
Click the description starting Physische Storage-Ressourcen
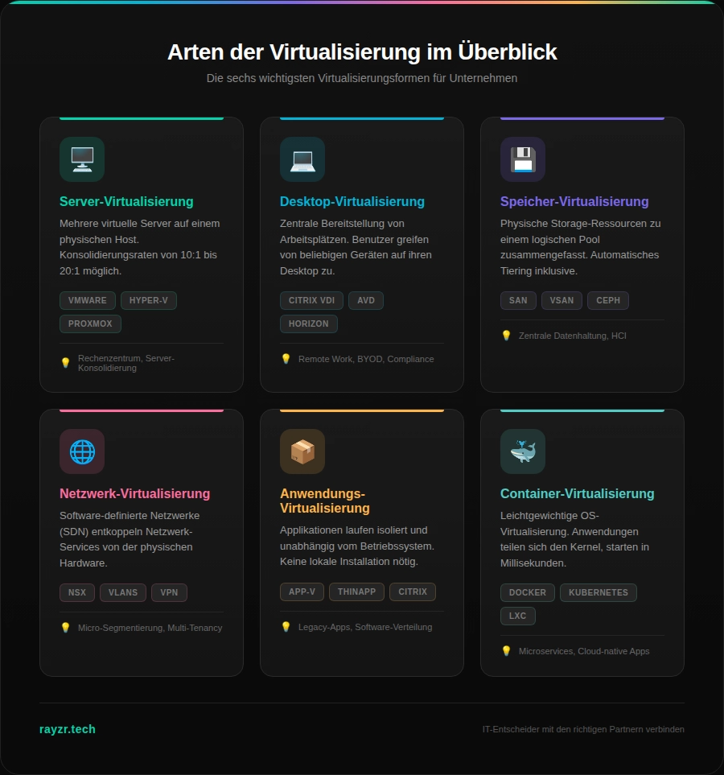tap(581, 247)
